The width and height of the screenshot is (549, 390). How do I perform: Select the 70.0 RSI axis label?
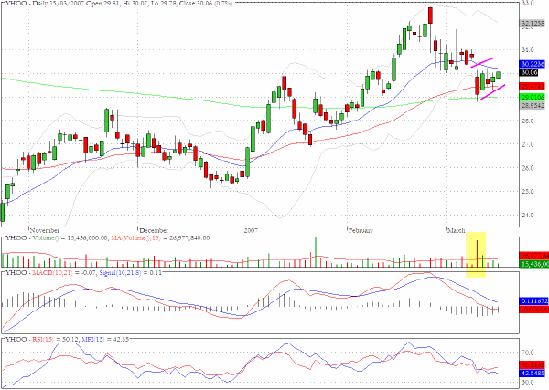point(528,353)
